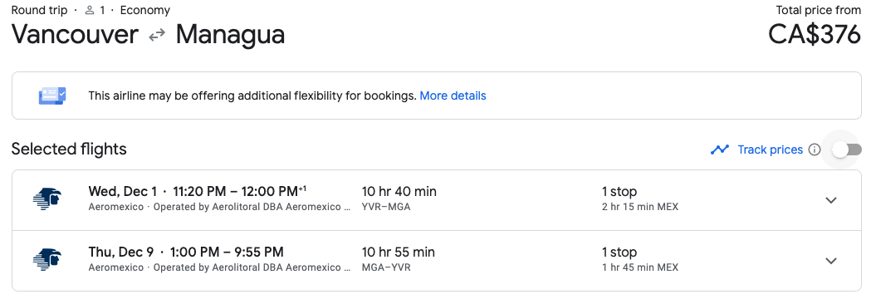Click the CA$376 total price
This screenshot has height=299, width=871.
tap(815, 34)
